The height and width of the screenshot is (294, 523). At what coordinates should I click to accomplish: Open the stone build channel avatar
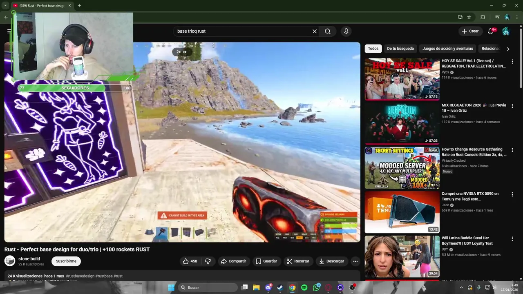click(x=10, y=261)
